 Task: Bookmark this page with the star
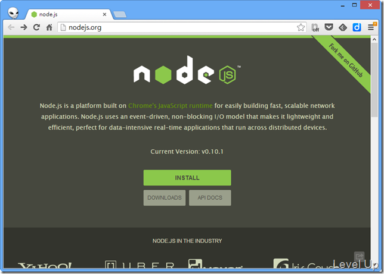[301, 27]
